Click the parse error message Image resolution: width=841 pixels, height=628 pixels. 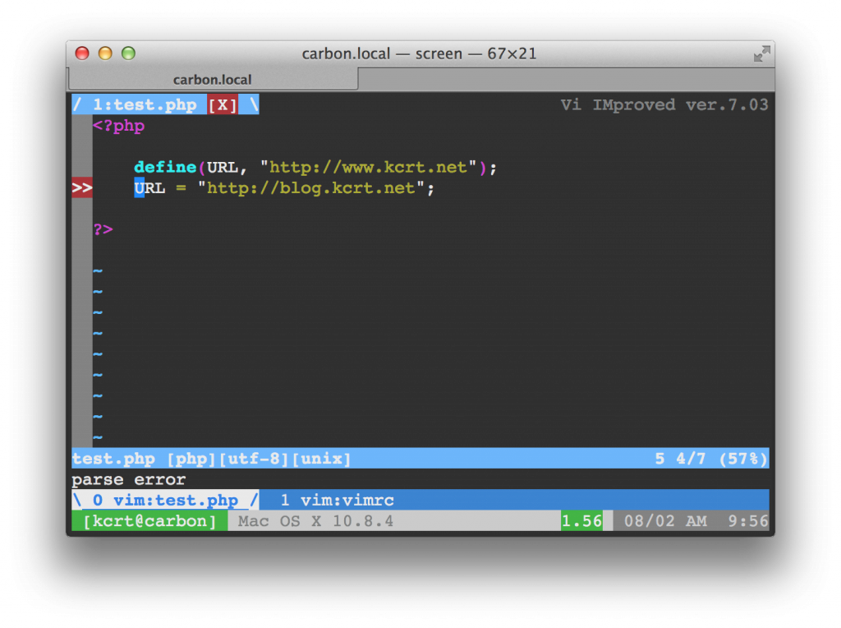tap(129, 479)
